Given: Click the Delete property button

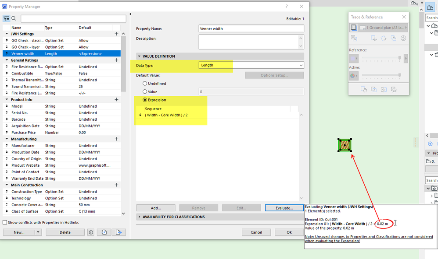Looking at the screenshot, I should coord(65,232).
